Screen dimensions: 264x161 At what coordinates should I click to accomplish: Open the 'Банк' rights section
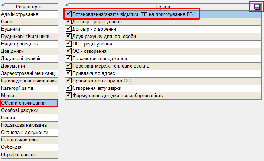(x=29, y=22)
